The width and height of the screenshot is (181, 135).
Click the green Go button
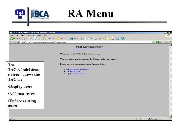click(158, 42)
